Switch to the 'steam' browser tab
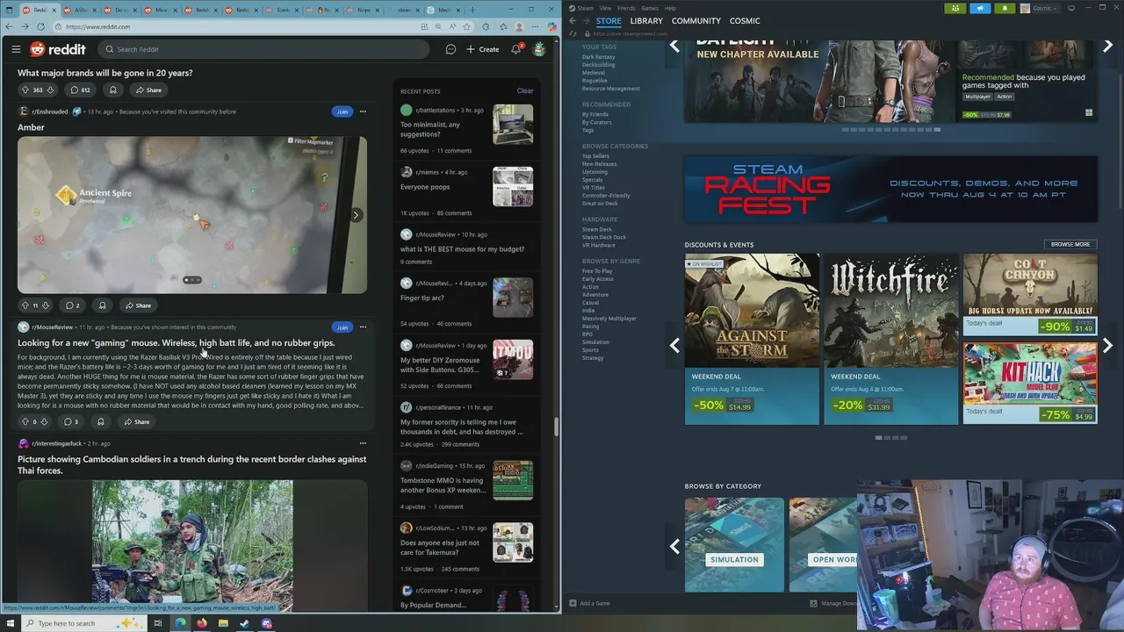Viewport: 1124px width, 632px height. coord(403,10)
